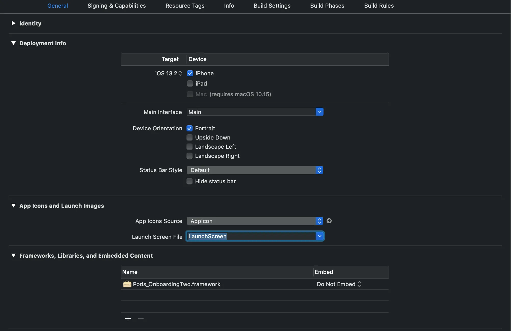The image size is (511, 331).
Task: Open Do Not Embed stepper popup
Action: (x=359, y=284)
